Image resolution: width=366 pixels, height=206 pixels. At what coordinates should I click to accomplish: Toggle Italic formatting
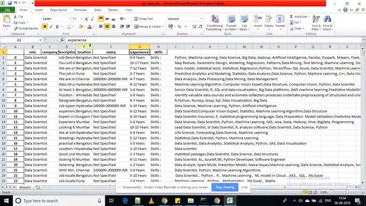pos(51,27)
